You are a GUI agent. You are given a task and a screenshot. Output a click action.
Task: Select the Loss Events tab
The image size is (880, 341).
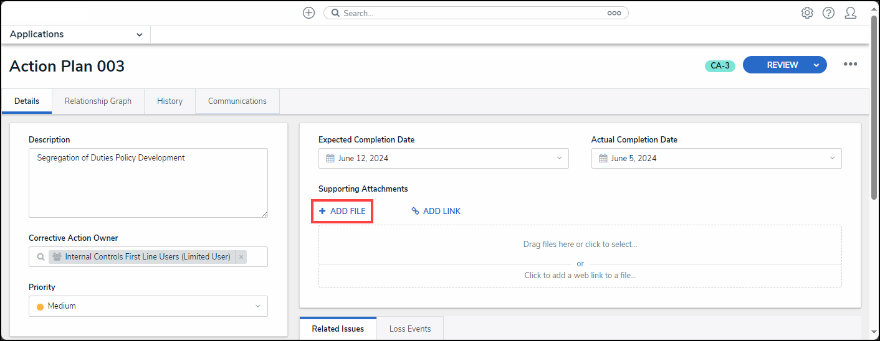click(409, 329)
